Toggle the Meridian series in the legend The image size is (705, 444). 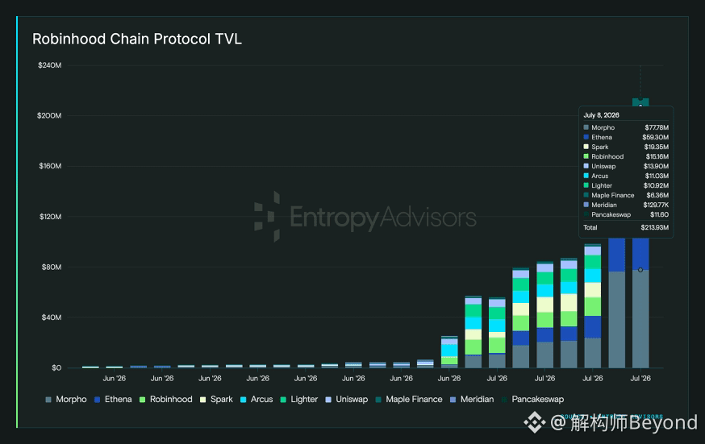[472, 399]
